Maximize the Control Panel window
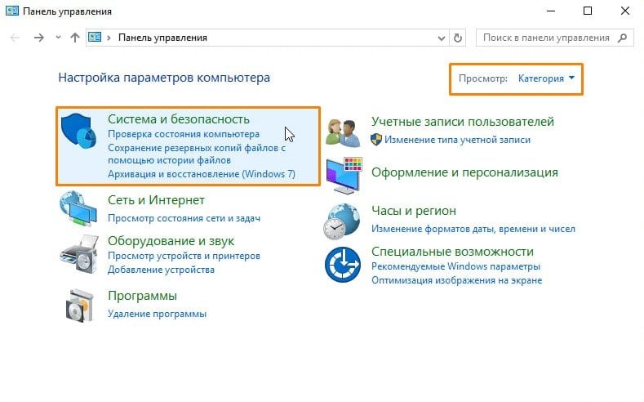644x402 pixels. (588, 11)
